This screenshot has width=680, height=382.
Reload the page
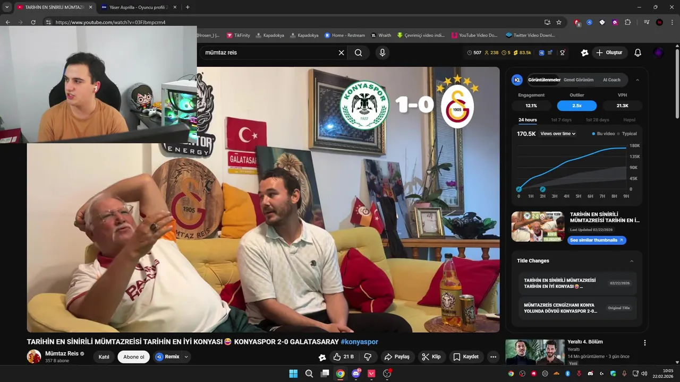tap(33, 22)
